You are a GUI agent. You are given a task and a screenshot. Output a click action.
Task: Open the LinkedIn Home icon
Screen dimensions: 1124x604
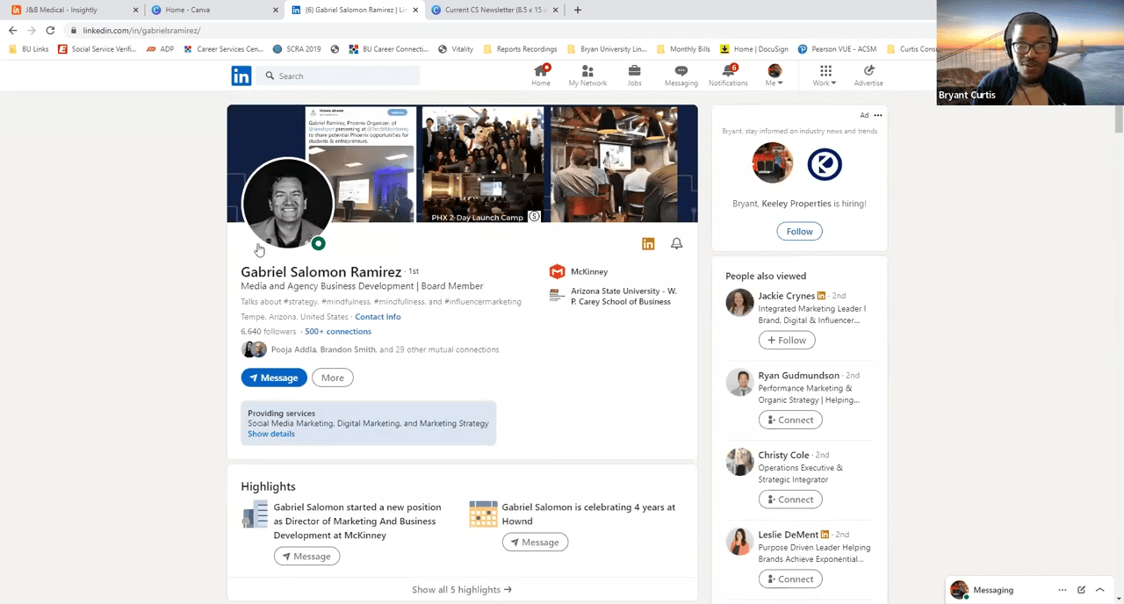click(541, 75)
